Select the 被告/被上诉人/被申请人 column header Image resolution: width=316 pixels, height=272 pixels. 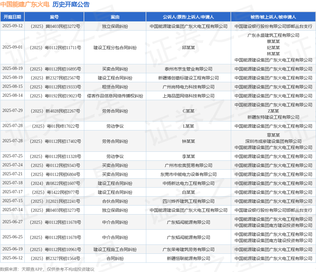point(273,17)
